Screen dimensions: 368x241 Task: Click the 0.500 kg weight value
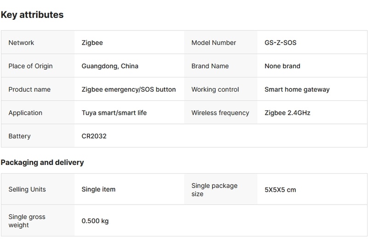click(x=95, y=221)
